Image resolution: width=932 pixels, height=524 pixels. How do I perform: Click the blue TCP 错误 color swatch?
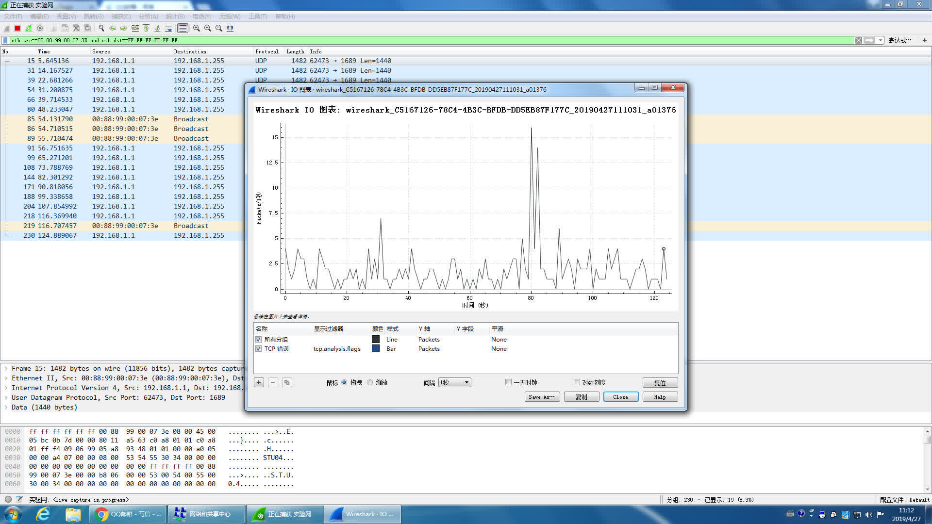(375, 349)
